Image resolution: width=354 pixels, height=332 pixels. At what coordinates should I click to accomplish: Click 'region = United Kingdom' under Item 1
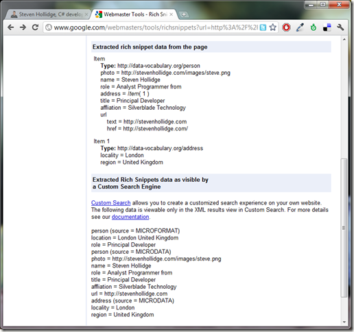coord(132,163)
